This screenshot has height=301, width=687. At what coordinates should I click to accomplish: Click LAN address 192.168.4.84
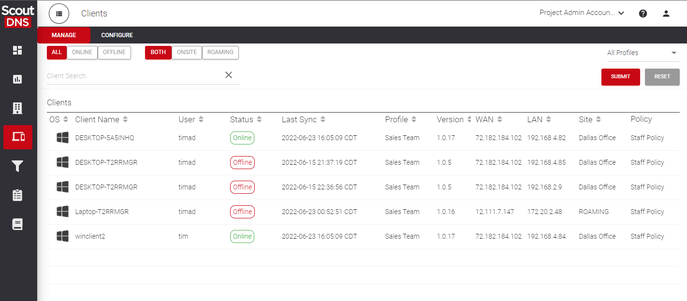546,236
